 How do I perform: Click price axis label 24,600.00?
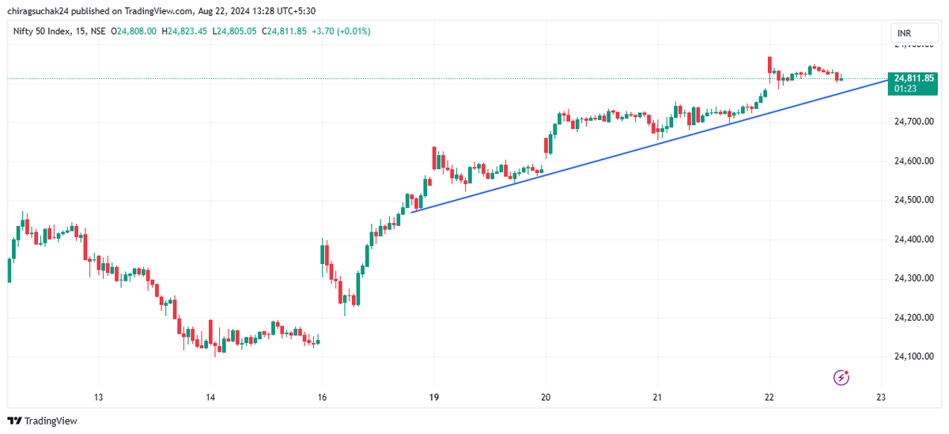913,161
